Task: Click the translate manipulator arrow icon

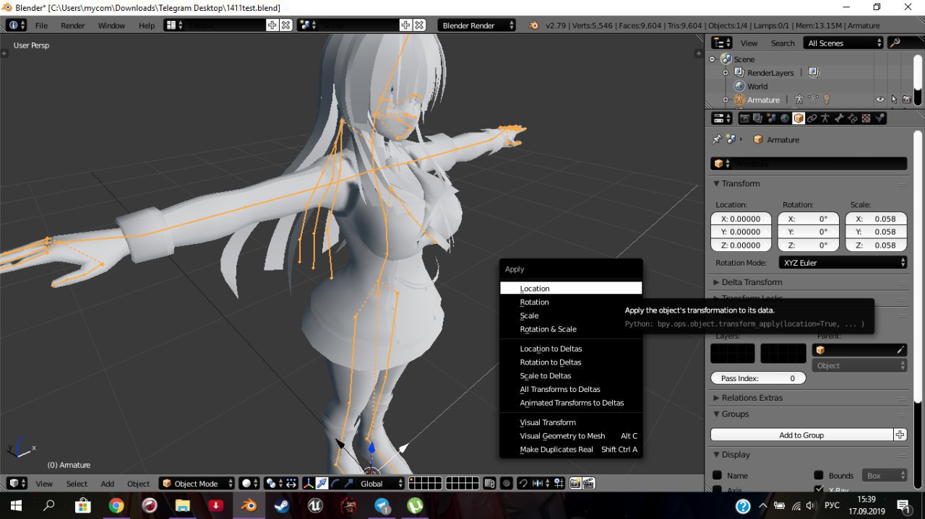Action: 322,483
